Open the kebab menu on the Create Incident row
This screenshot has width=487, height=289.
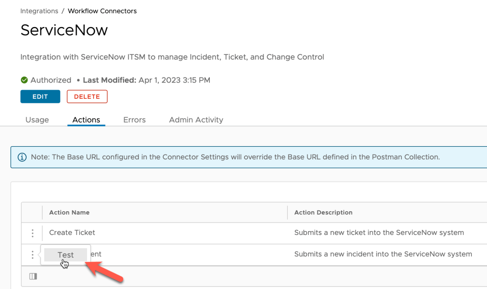point(32,255)
